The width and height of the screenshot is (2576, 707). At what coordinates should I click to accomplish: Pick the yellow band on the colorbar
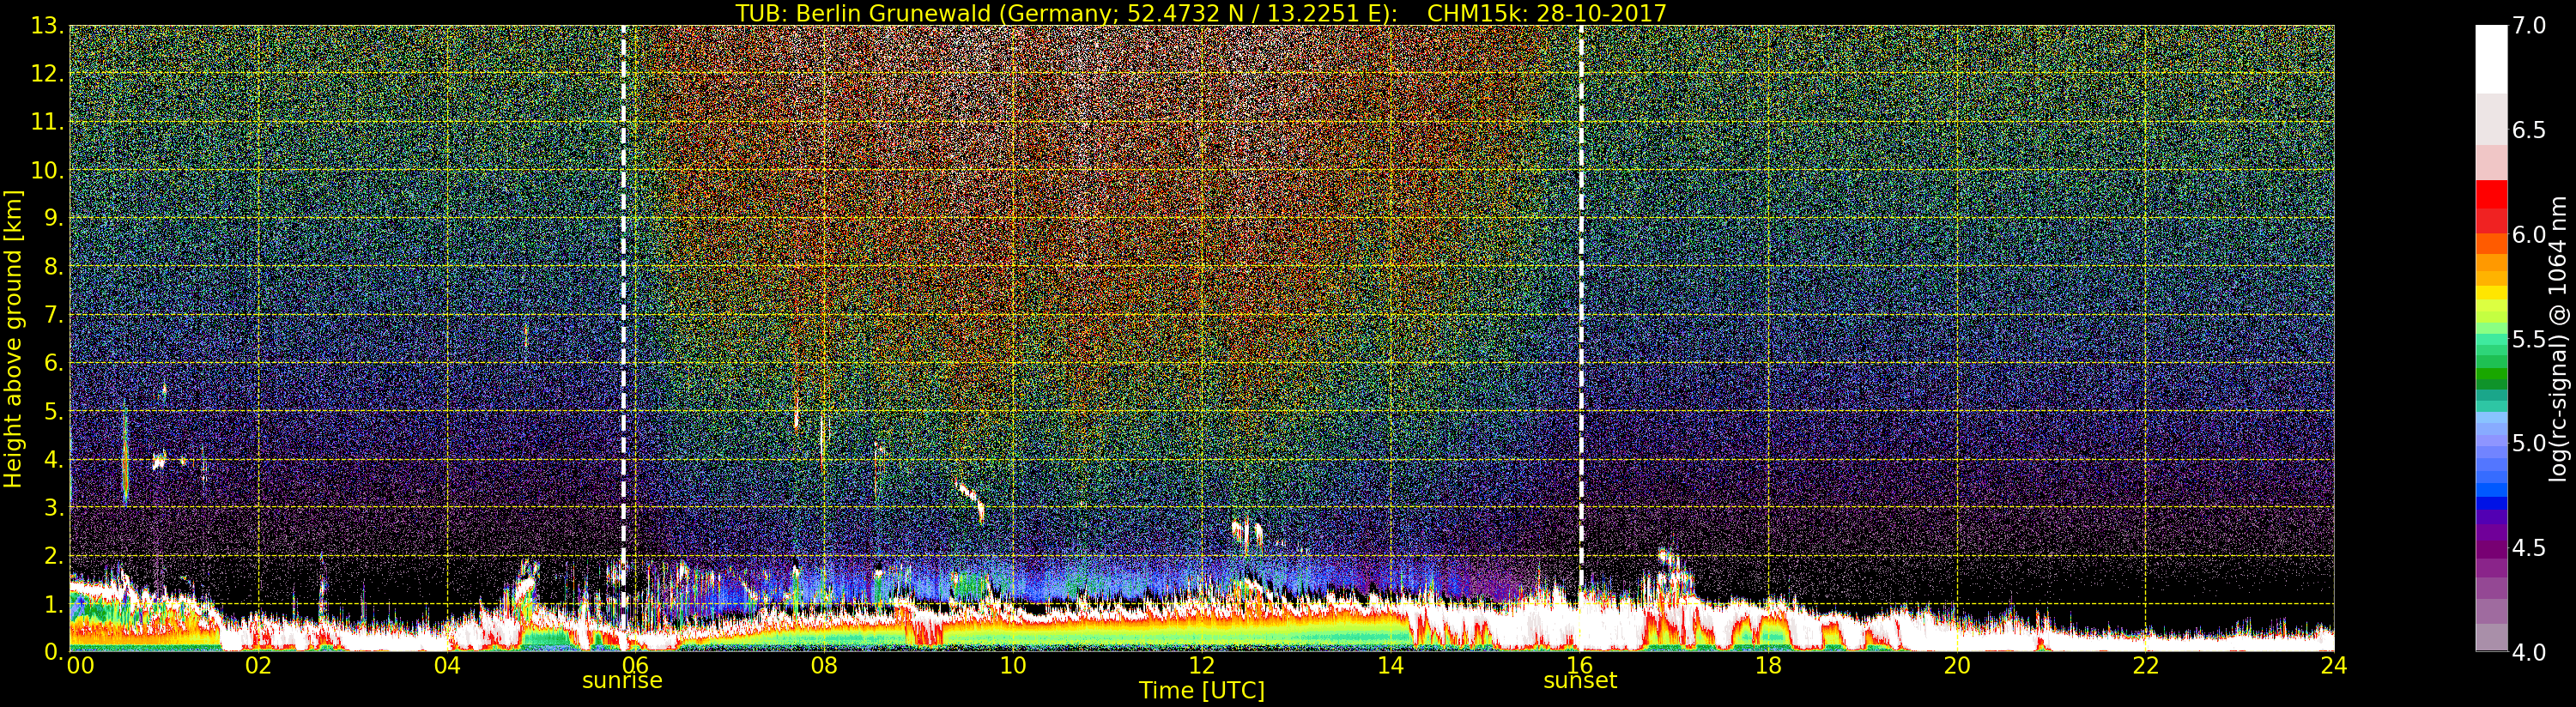click(2491, 294)
